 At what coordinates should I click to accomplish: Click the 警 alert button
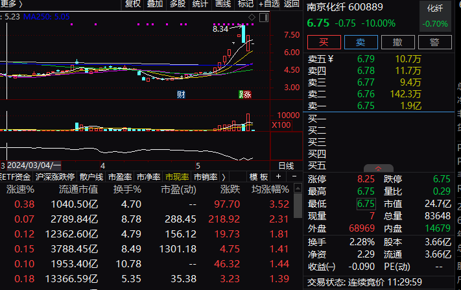435,42
